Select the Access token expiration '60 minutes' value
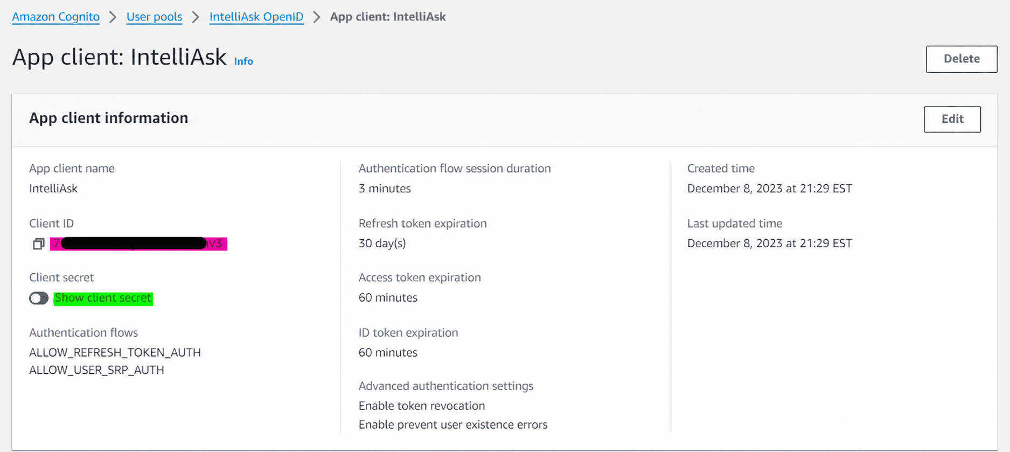1010x452 pixels. tap(388, 297)
